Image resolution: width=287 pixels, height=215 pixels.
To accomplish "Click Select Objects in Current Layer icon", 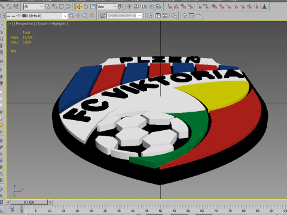I will coord(85,16).
